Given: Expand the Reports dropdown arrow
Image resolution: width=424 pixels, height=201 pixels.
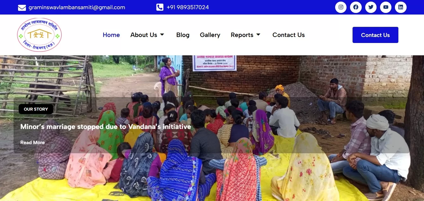Looking at the screenshot, I should [x=258, y=35].
